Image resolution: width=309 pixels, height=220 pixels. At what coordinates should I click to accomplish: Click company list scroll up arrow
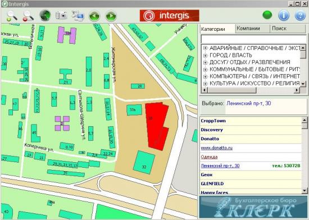tap(305, 120)
